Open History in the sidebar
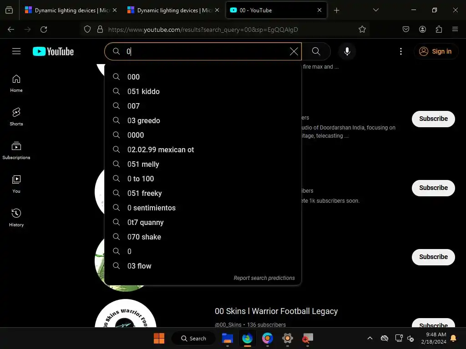 point(16,218)
